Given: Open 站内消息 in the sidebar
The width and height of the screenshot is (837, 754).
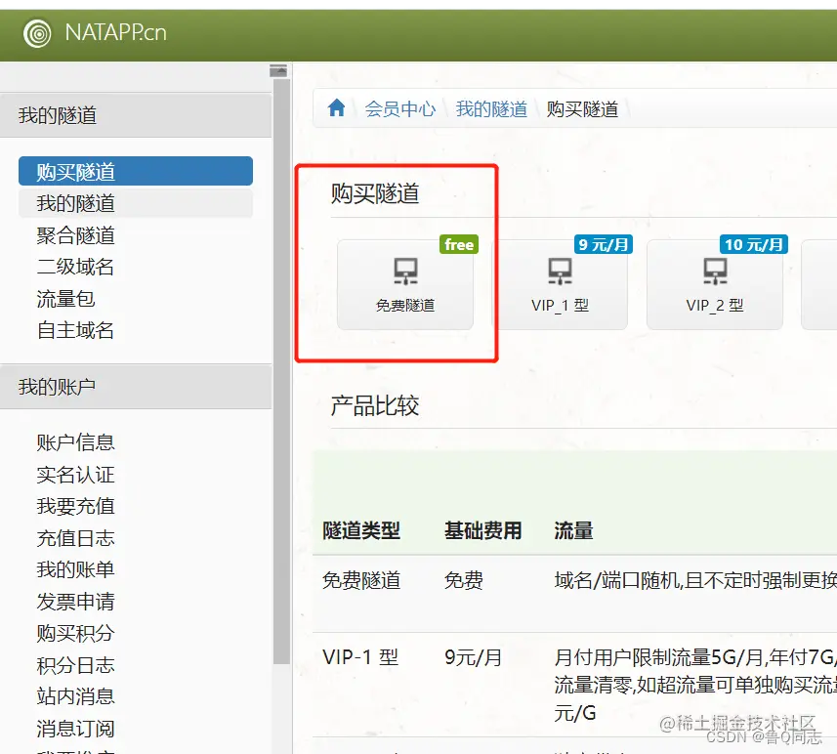Looking at the screenshot, I should [x=76, y=696].
